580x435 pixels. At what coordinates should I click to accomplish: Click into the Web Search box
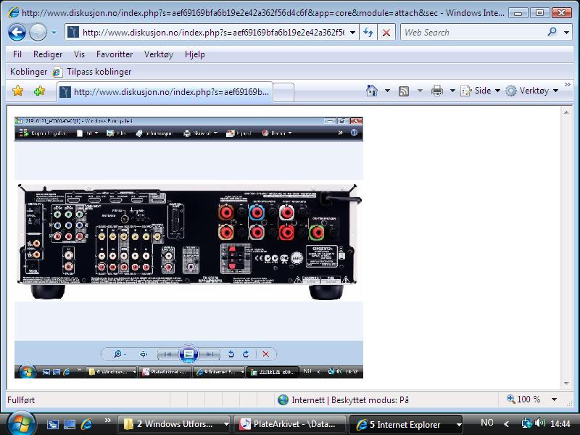pyautogui.click(x=473, y=33)
